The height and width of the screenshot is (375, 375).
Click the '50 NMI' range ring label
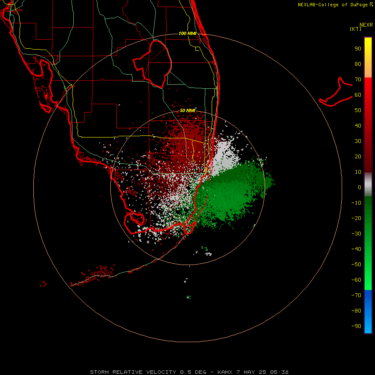pyautogui.click(x=187, y=110)
